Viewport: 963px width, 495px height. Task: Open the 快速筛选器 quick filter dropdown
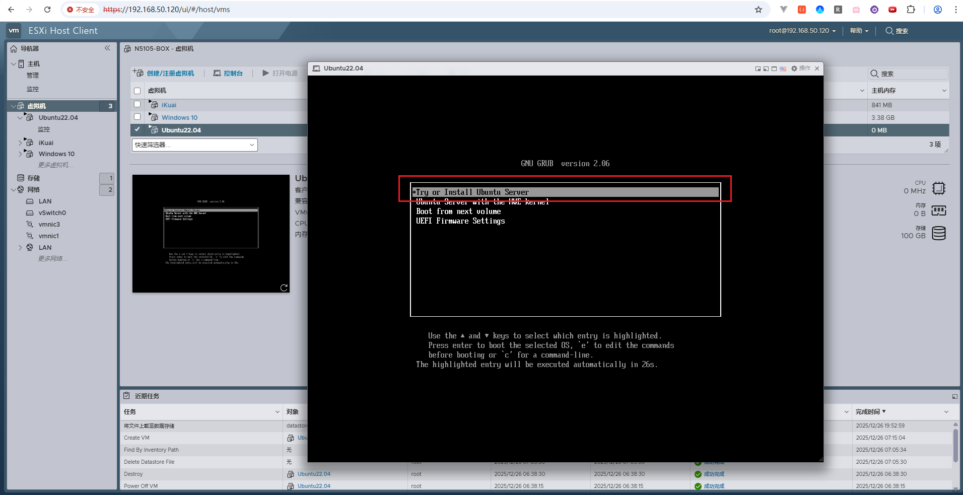click(194, 145)
